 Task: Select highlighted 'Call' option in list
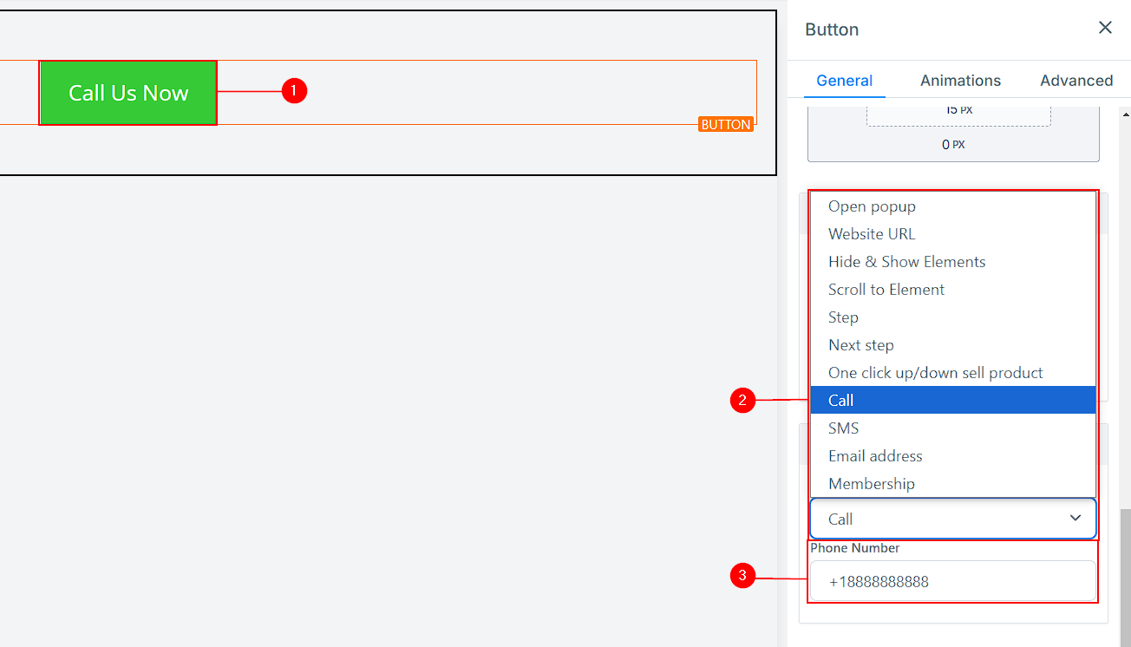coord(841,401)
